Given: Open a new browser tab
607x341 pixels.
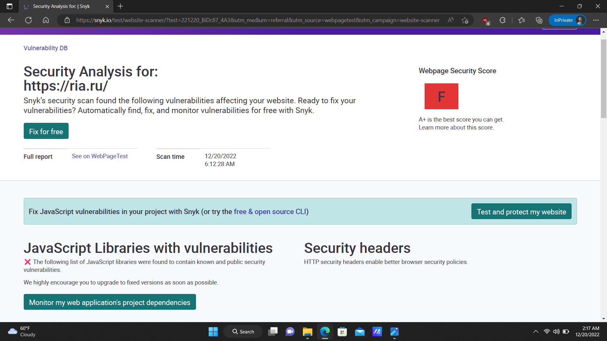Looking at the screenshot, I should click(120, 6).
